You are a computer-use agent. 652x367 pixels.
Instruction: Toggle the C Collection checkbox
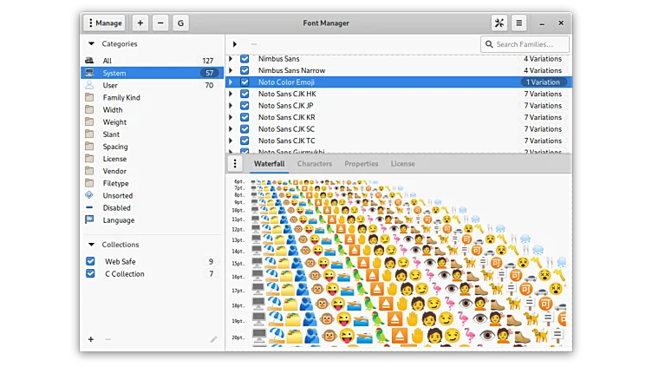coord(90,274)
